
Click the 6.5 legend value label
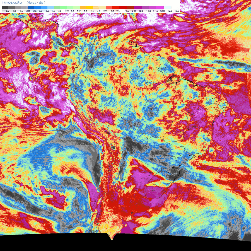tap(86, 11)
